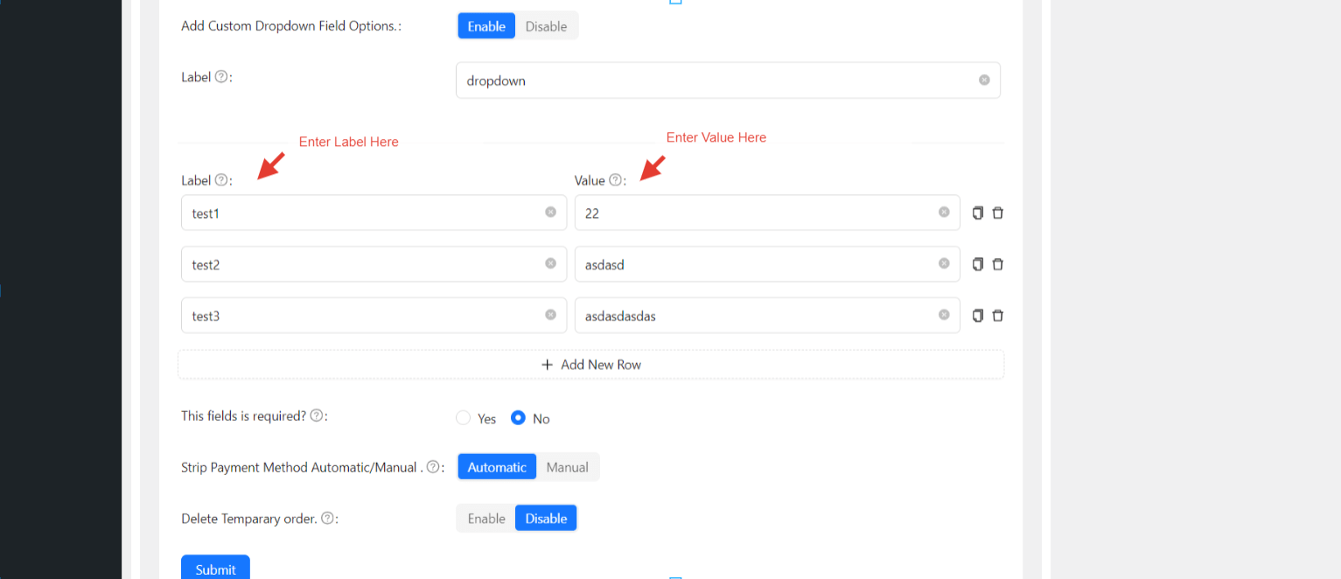Disable Custom Dropdown Field Options
This screenshot has height=579, width=1341.
click(x=546, y=26)
